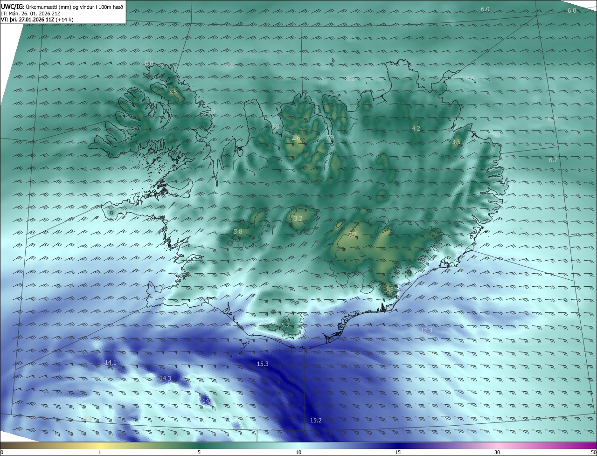The image size is (597, 456).
Task: Click the colour scale tick label 1
Action: click(100, 452)
